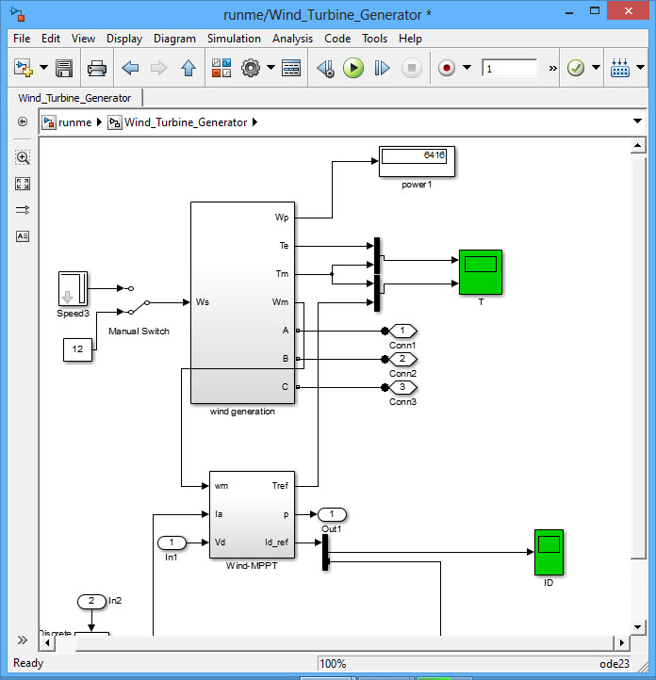Screen dimensions: 656x680
Task: Select the green T scope block
Action: (480, 271)
